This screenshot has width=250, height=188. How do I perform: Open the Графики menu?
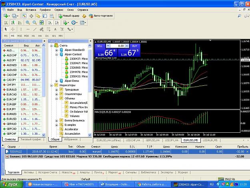click(45, 10)
